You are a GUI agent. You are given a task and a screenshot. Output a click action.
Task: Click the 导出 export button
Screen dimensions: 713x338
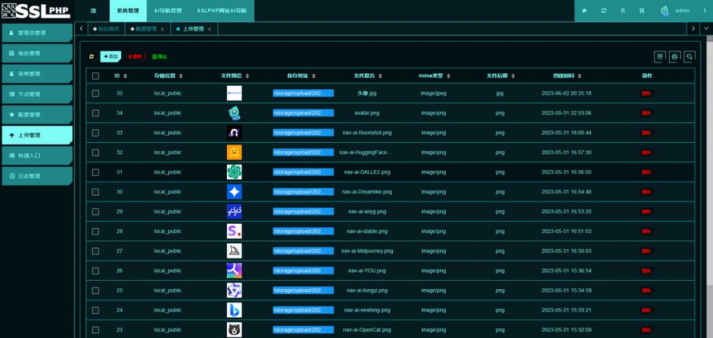tap(159, 56)
